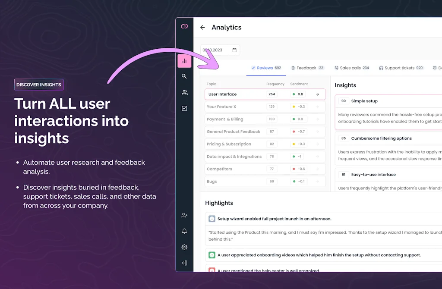Image resolution: width=442 pixels, height=289 pixels.
Task: Open the team members sidebar icon
Action: pos(184,92)
